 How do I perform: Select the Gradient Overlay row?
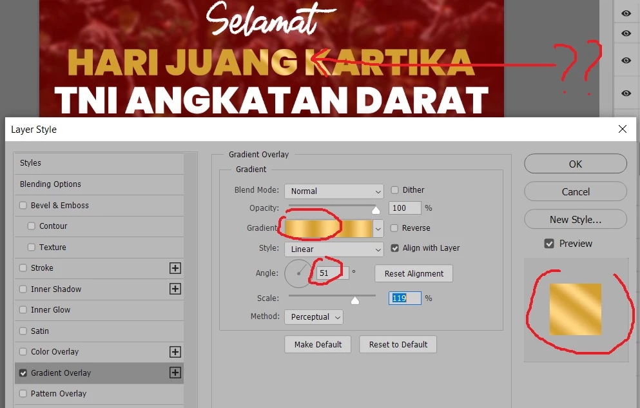pyautogui.click(x=99, y=373)
